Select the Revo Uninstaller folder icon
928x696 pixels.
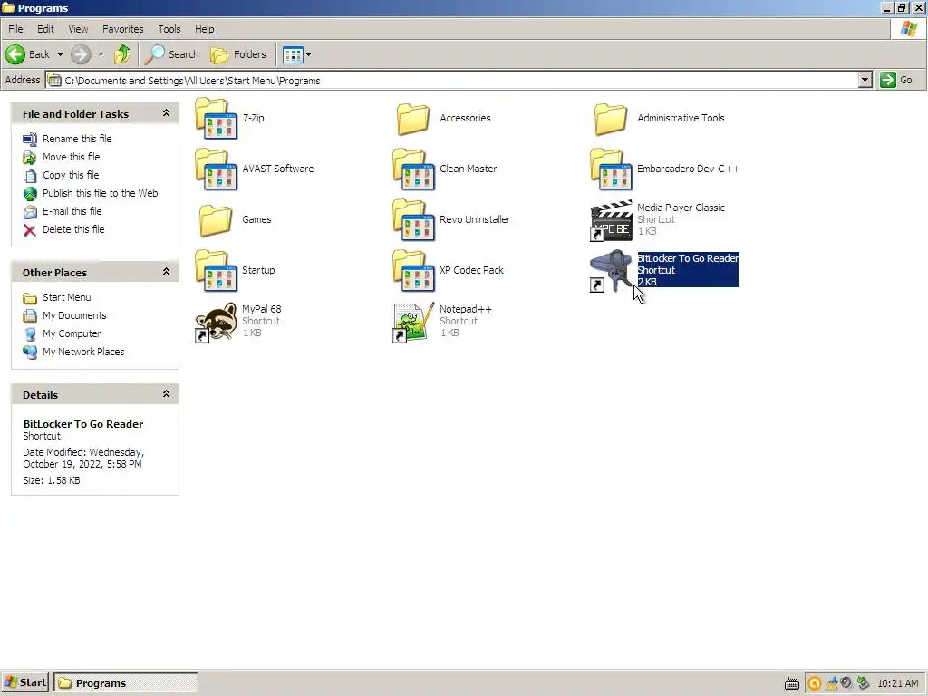click(413, 220)
